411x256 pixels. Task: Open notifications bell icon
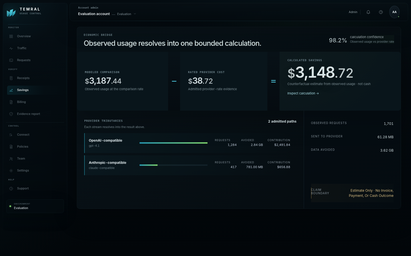[368, 12]
